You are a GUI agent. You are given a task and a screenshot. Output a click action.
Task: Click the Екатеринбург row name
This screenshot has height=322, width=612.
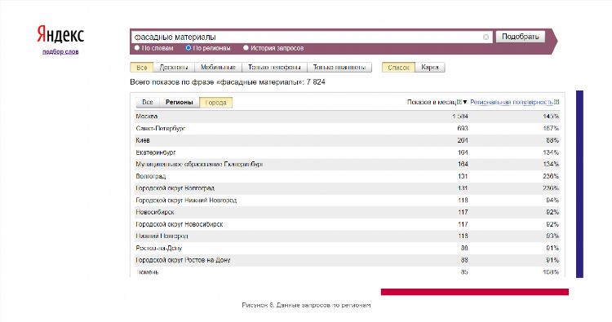click(156, 152)
